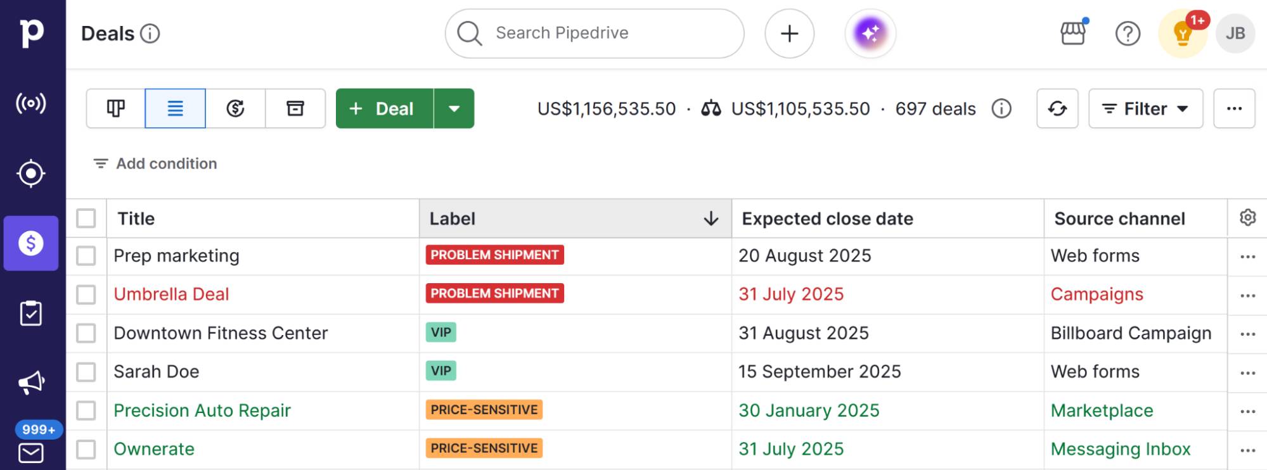
Task: Click the AI assistant sparkle icon
Action: pyautogui.click(x=870, y=34)
